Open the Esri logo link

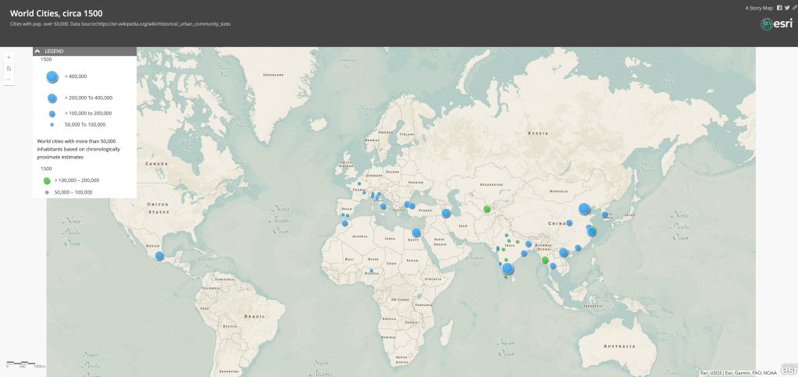(x=777, y=23)
